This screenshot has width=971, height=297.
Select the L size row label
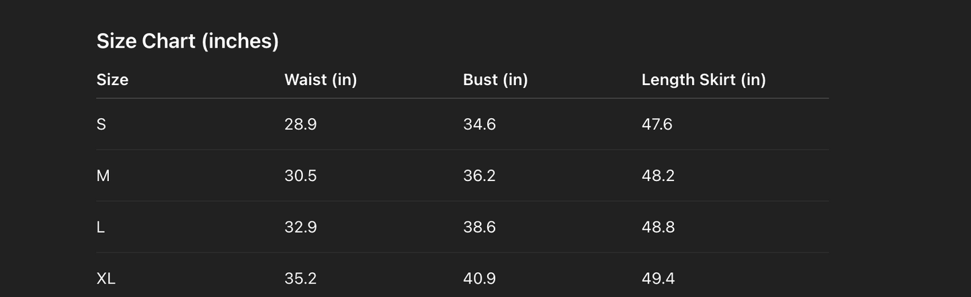tap(101, 227)
